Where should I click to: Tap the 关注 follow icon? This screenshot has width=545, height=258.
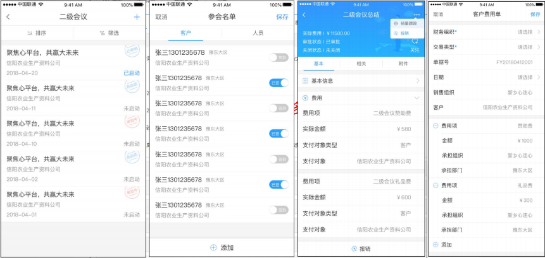(415, 42)
